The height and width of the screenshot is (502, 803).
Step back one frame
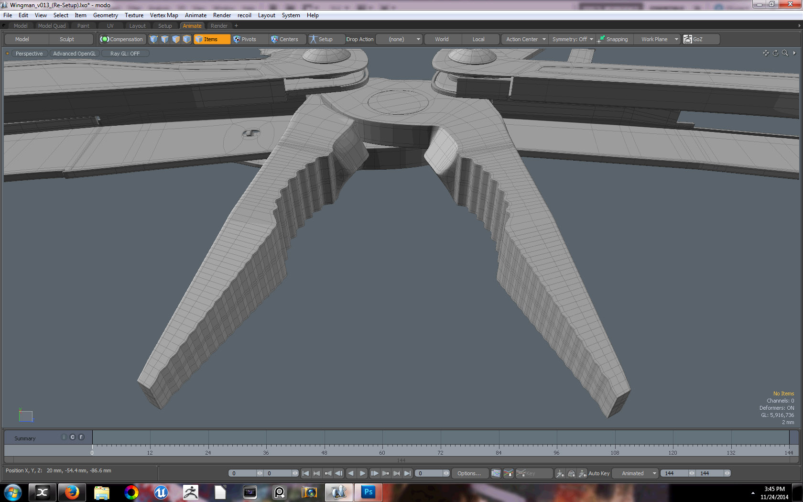339,473
